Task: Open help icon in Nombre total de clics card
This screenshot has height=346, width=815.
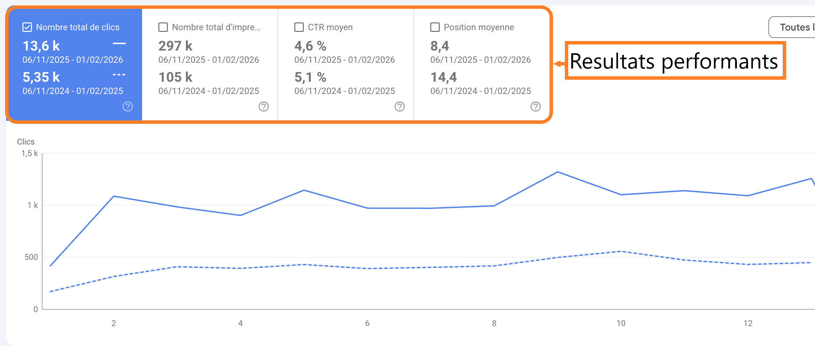Action: point(127,107)
